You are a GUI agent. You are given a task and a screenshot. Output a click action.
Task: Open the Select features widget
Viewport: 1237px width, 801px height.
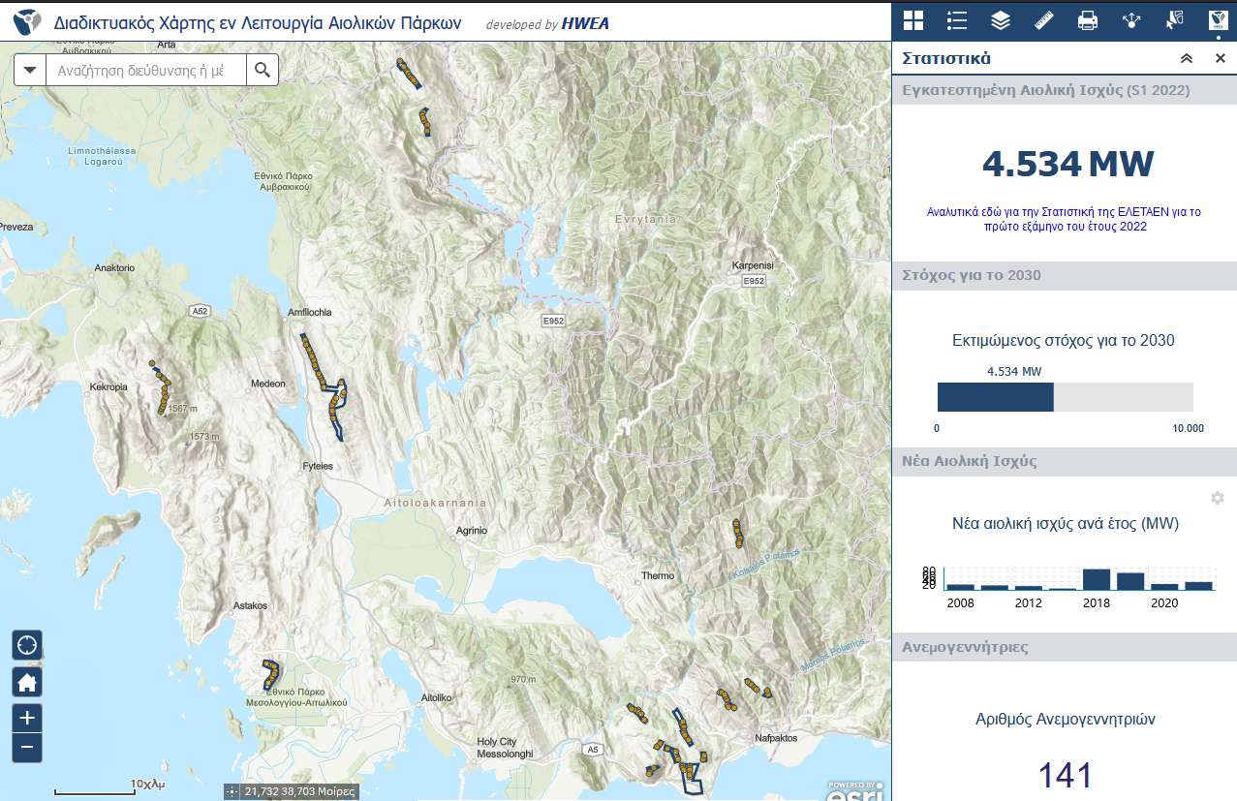[x=1175, y=20]
